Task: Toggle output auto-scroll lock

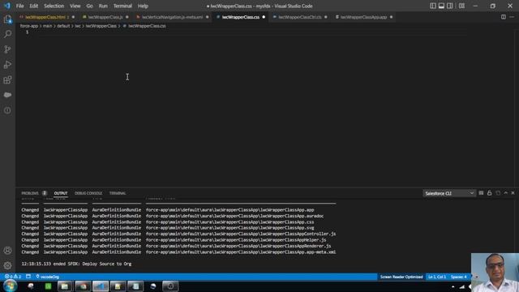Action: pyautogui.click(x=489, y=193)
